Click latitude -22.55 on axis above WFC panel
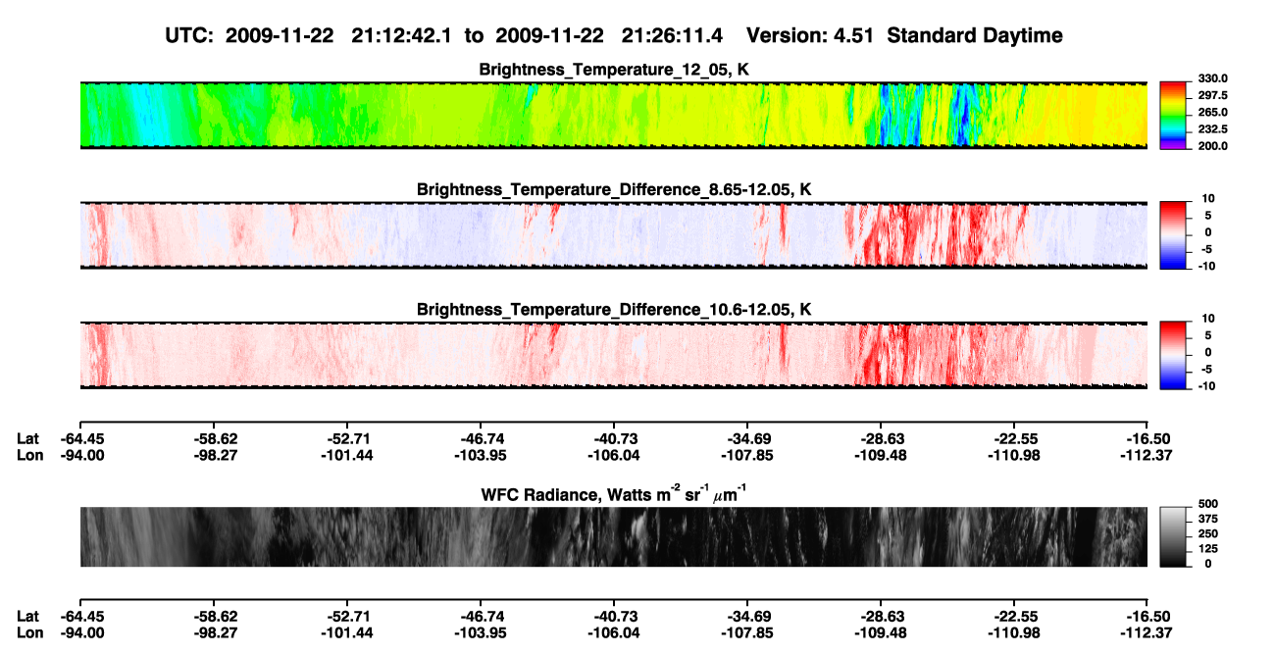Screen dimensions: 1275x654 (x=1014, y=438)
